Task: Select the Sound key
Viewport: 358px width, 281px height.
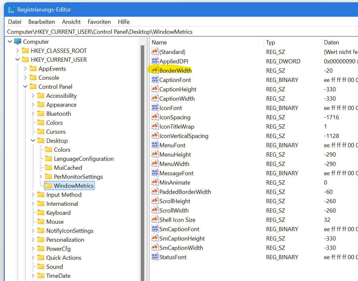Action: (55, 267)
